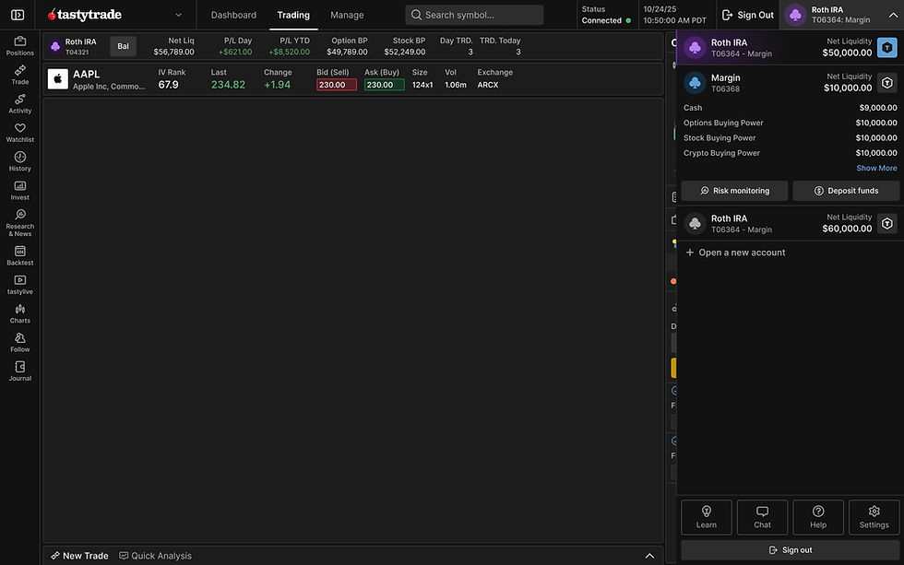Expand the bottom trade panel chevron
This screenshot has width=904, height=565.
pyautogui.click(x=649, y=556)
